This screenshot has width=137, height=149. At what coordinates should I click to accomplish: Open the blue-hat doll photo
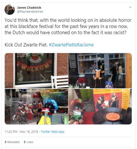(x=37, y=107)
